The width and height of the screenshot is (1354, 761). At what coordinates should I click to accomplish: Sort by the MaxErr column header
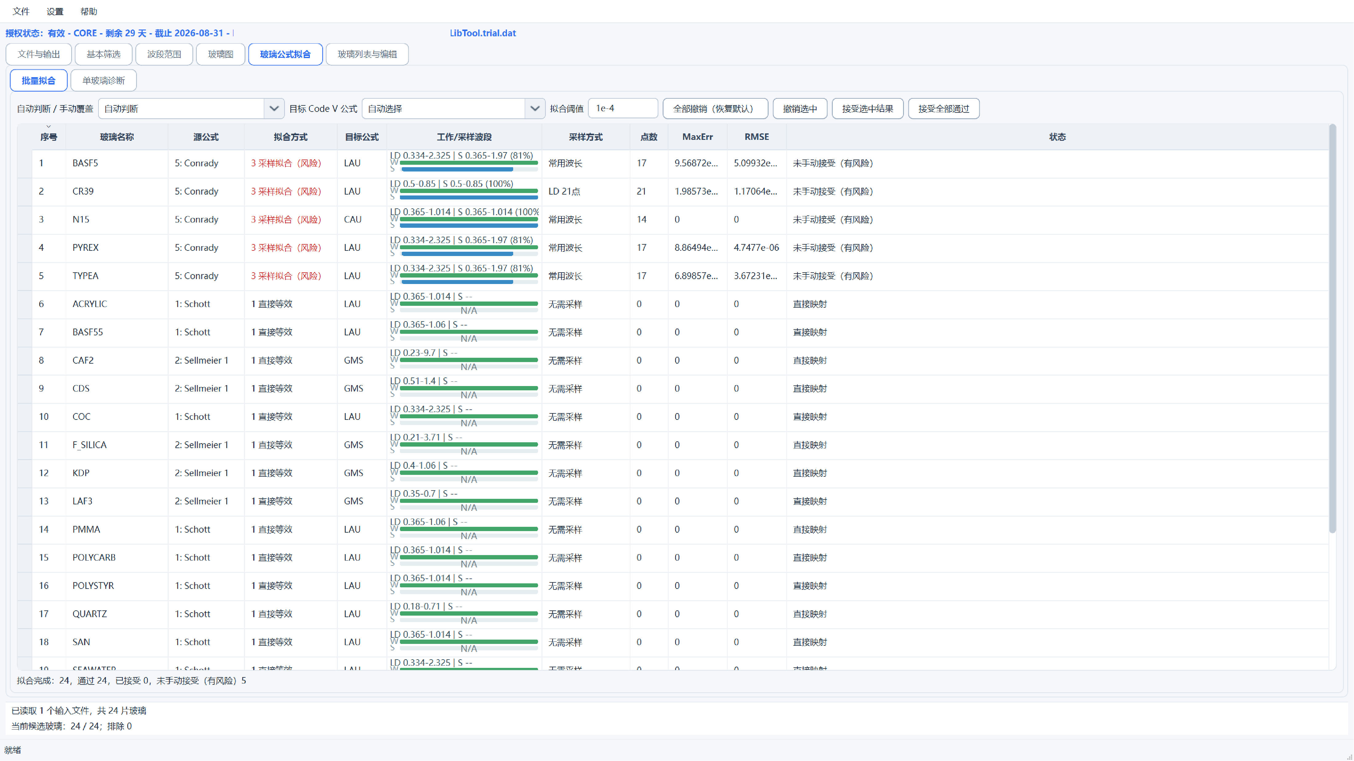coord(697,137)
